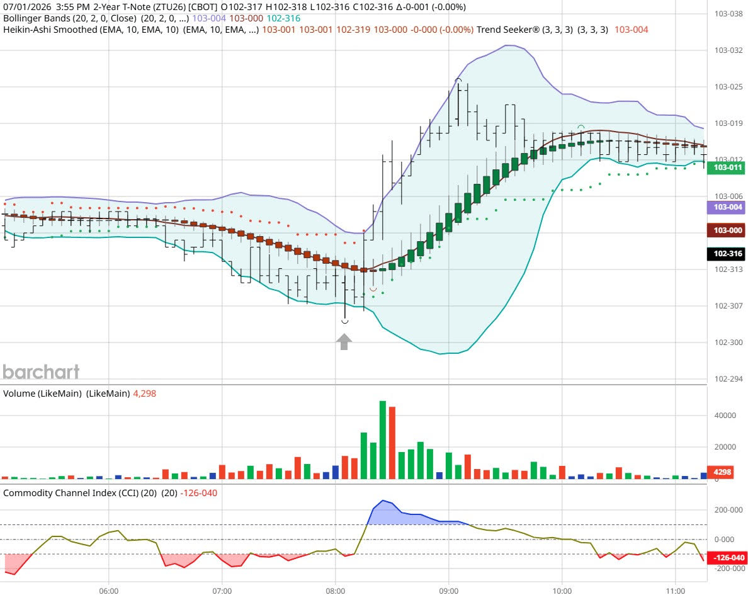Click the 11:00 time axis label
This screenshot has height=600, width=748.
pos(676,591)
